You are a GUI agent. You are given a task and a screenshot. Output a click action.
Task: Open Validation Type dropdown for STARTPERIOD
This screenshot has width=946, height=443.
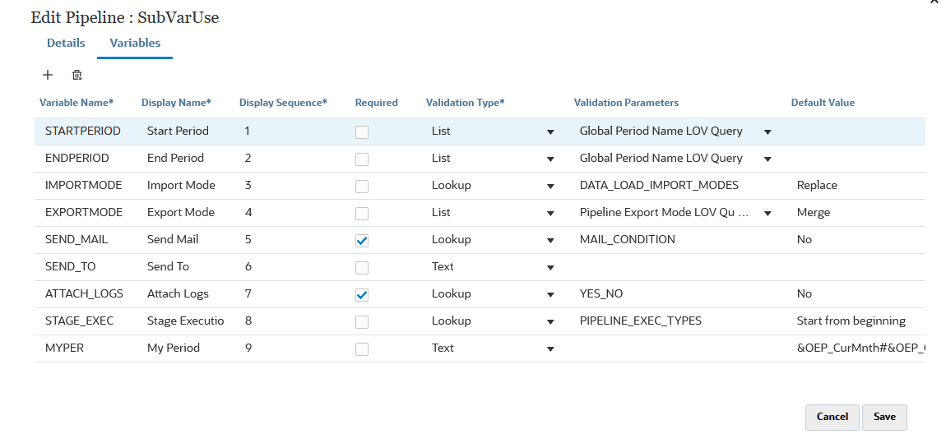(x=550, y=132)
